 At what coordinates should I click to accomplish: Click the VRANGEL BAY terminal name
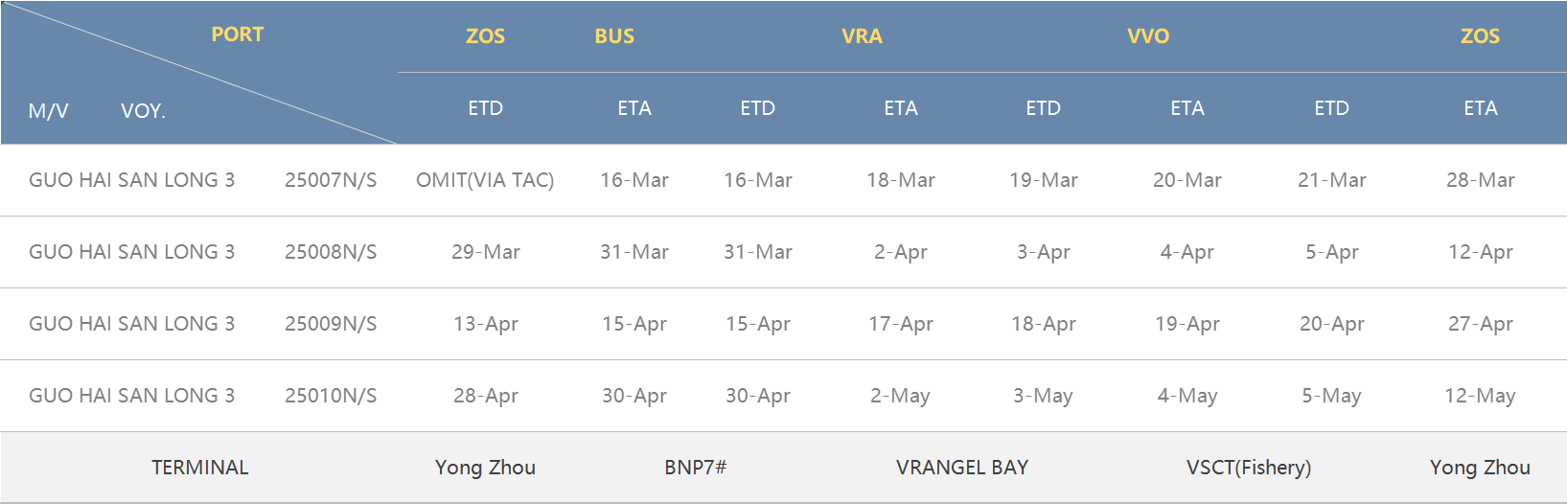tap(962, 468)
